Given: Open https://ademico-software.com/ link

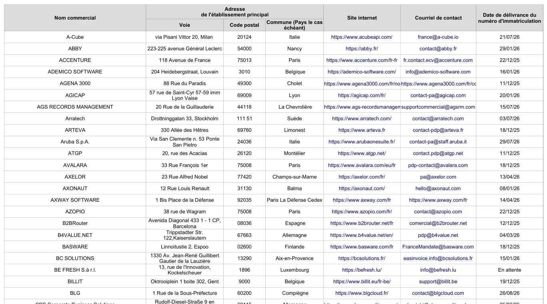Looking at the screenshot, I should point(362,72).
